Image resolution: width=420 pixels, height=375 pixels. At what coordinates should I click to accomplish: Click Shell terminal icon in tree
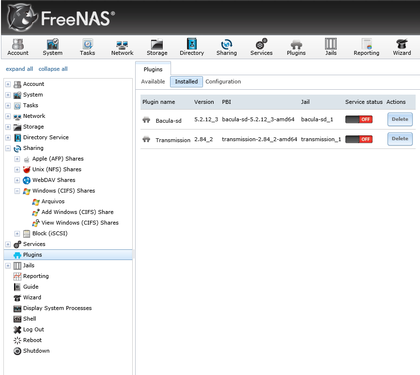[x=17, y=319]
